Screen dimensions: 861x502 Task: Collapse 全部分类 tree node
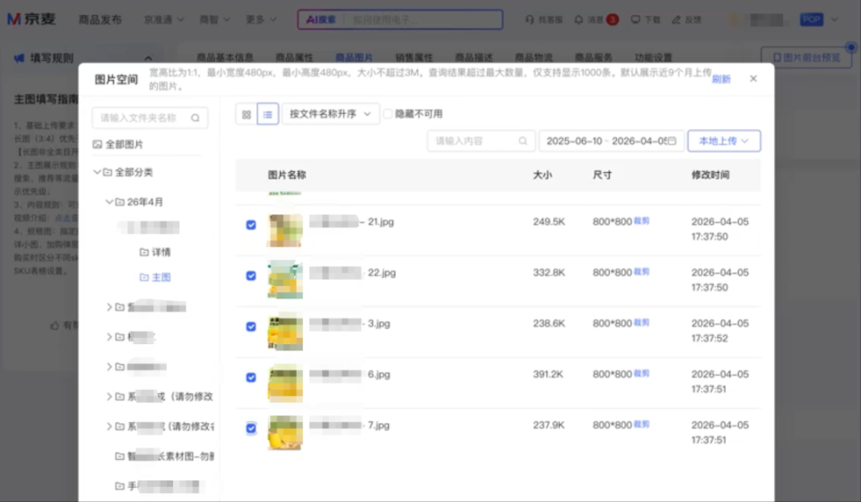[x=97, y=172]
